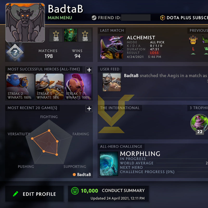The image size is (208, 208).
Task: Expand Most Recent 20 Games plus button
Action: (x=89, y=108)
